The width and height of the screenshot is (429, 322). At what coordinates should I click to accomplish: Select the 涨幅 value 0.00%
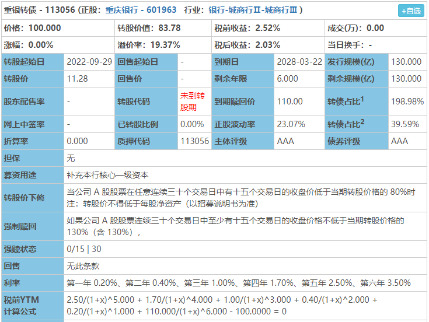(x=41, y=45)
